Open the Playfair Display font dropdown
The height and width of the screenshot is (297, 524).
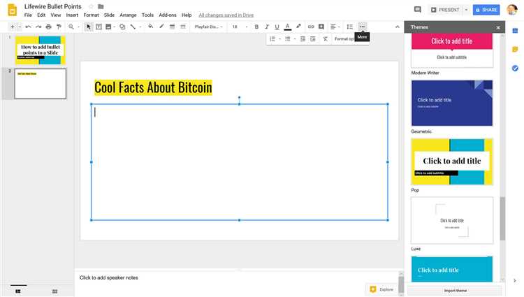click(208, 27)
